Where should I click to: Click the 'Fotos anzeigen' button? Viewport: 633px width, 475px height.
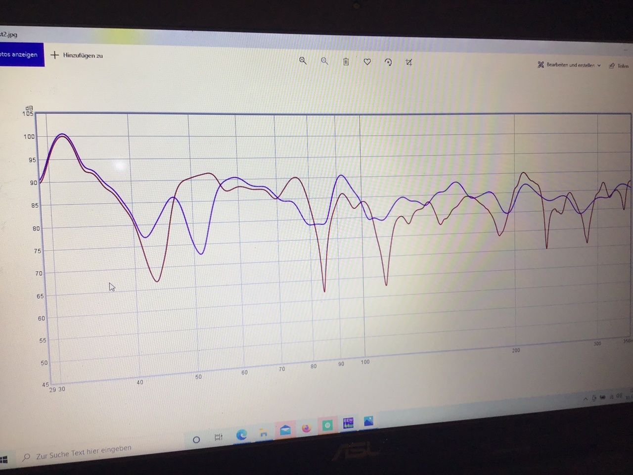pyautogui.click(x=20, y=54)
